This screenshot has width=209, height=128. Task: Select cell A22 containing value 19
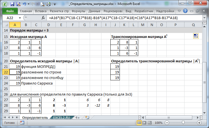coord(15,72)
